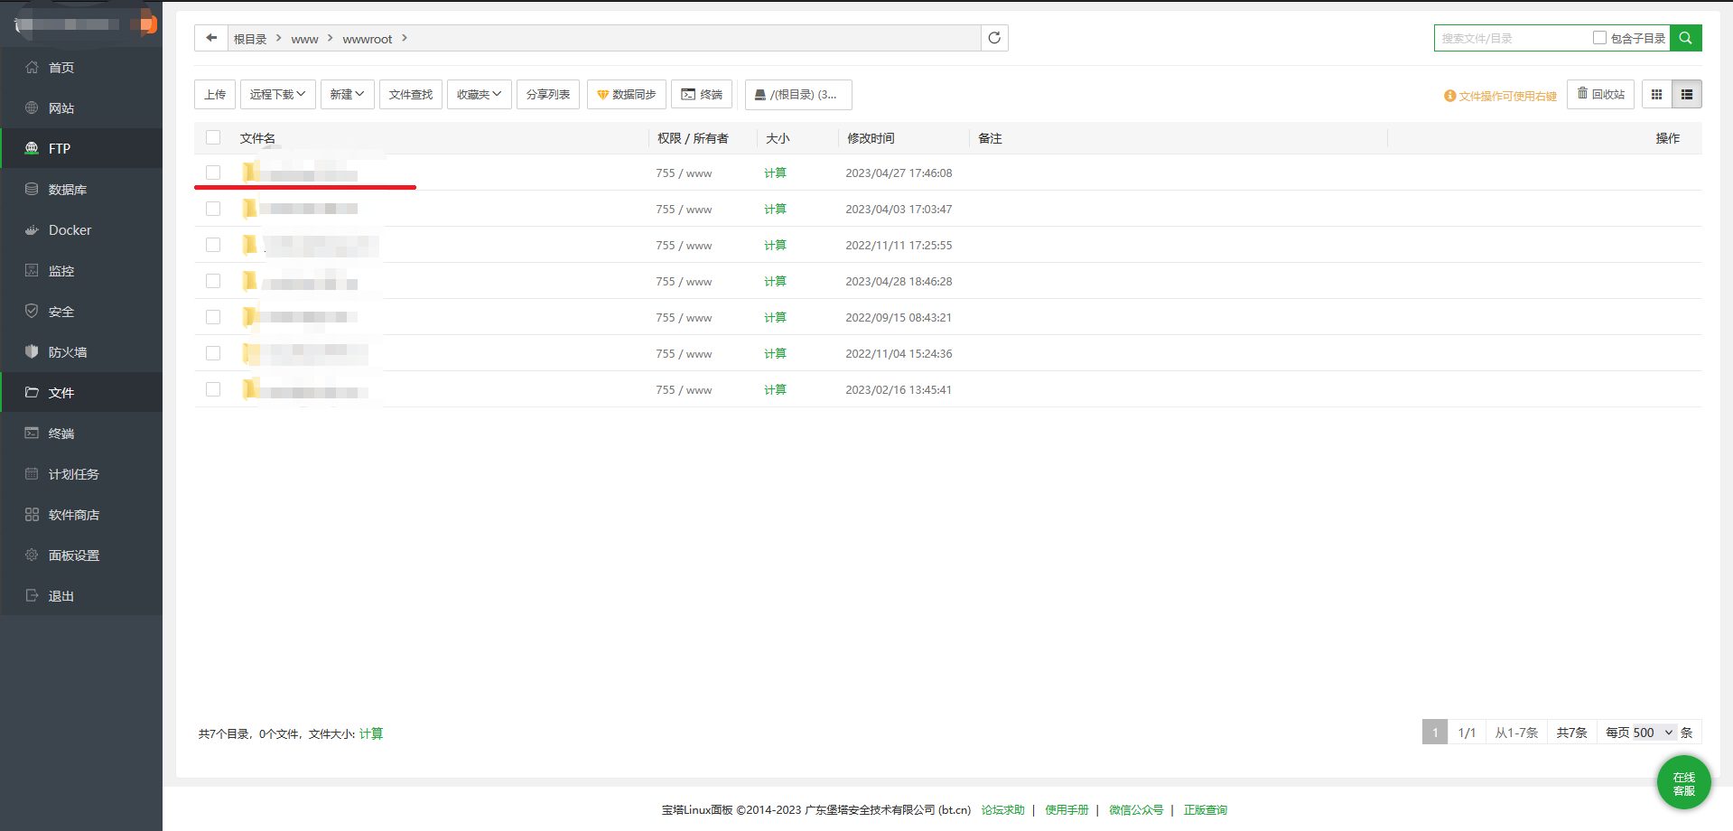Expand chevron after www in path
The width and height of the screenshot is (1733, 831).
331,38
